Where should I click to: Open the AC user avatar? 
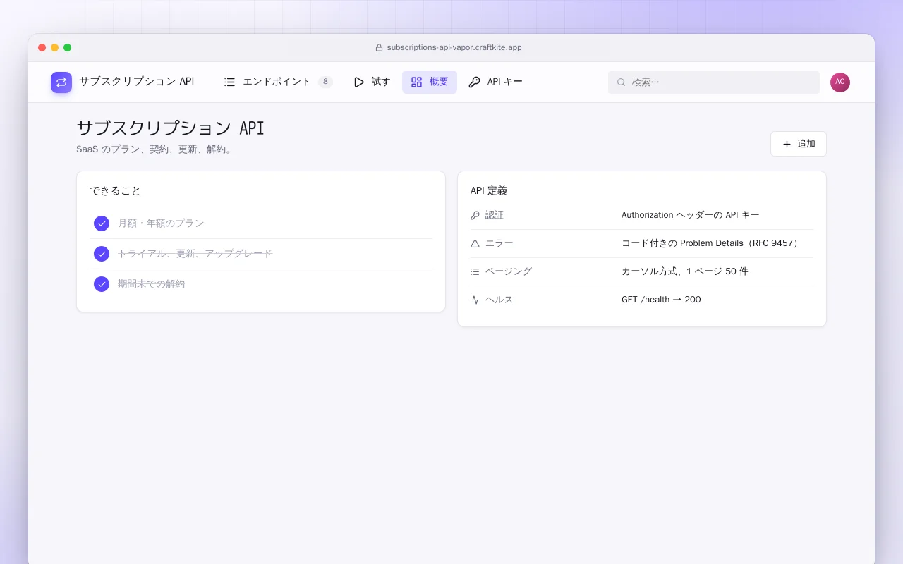(x=840, y=82)
